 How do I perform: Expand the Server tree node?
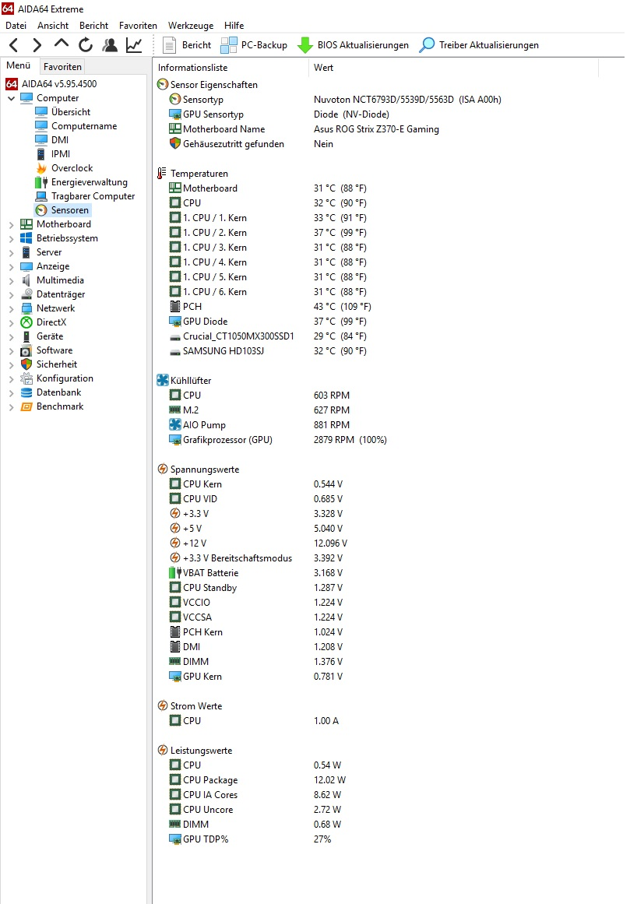(x=11, y=252)
